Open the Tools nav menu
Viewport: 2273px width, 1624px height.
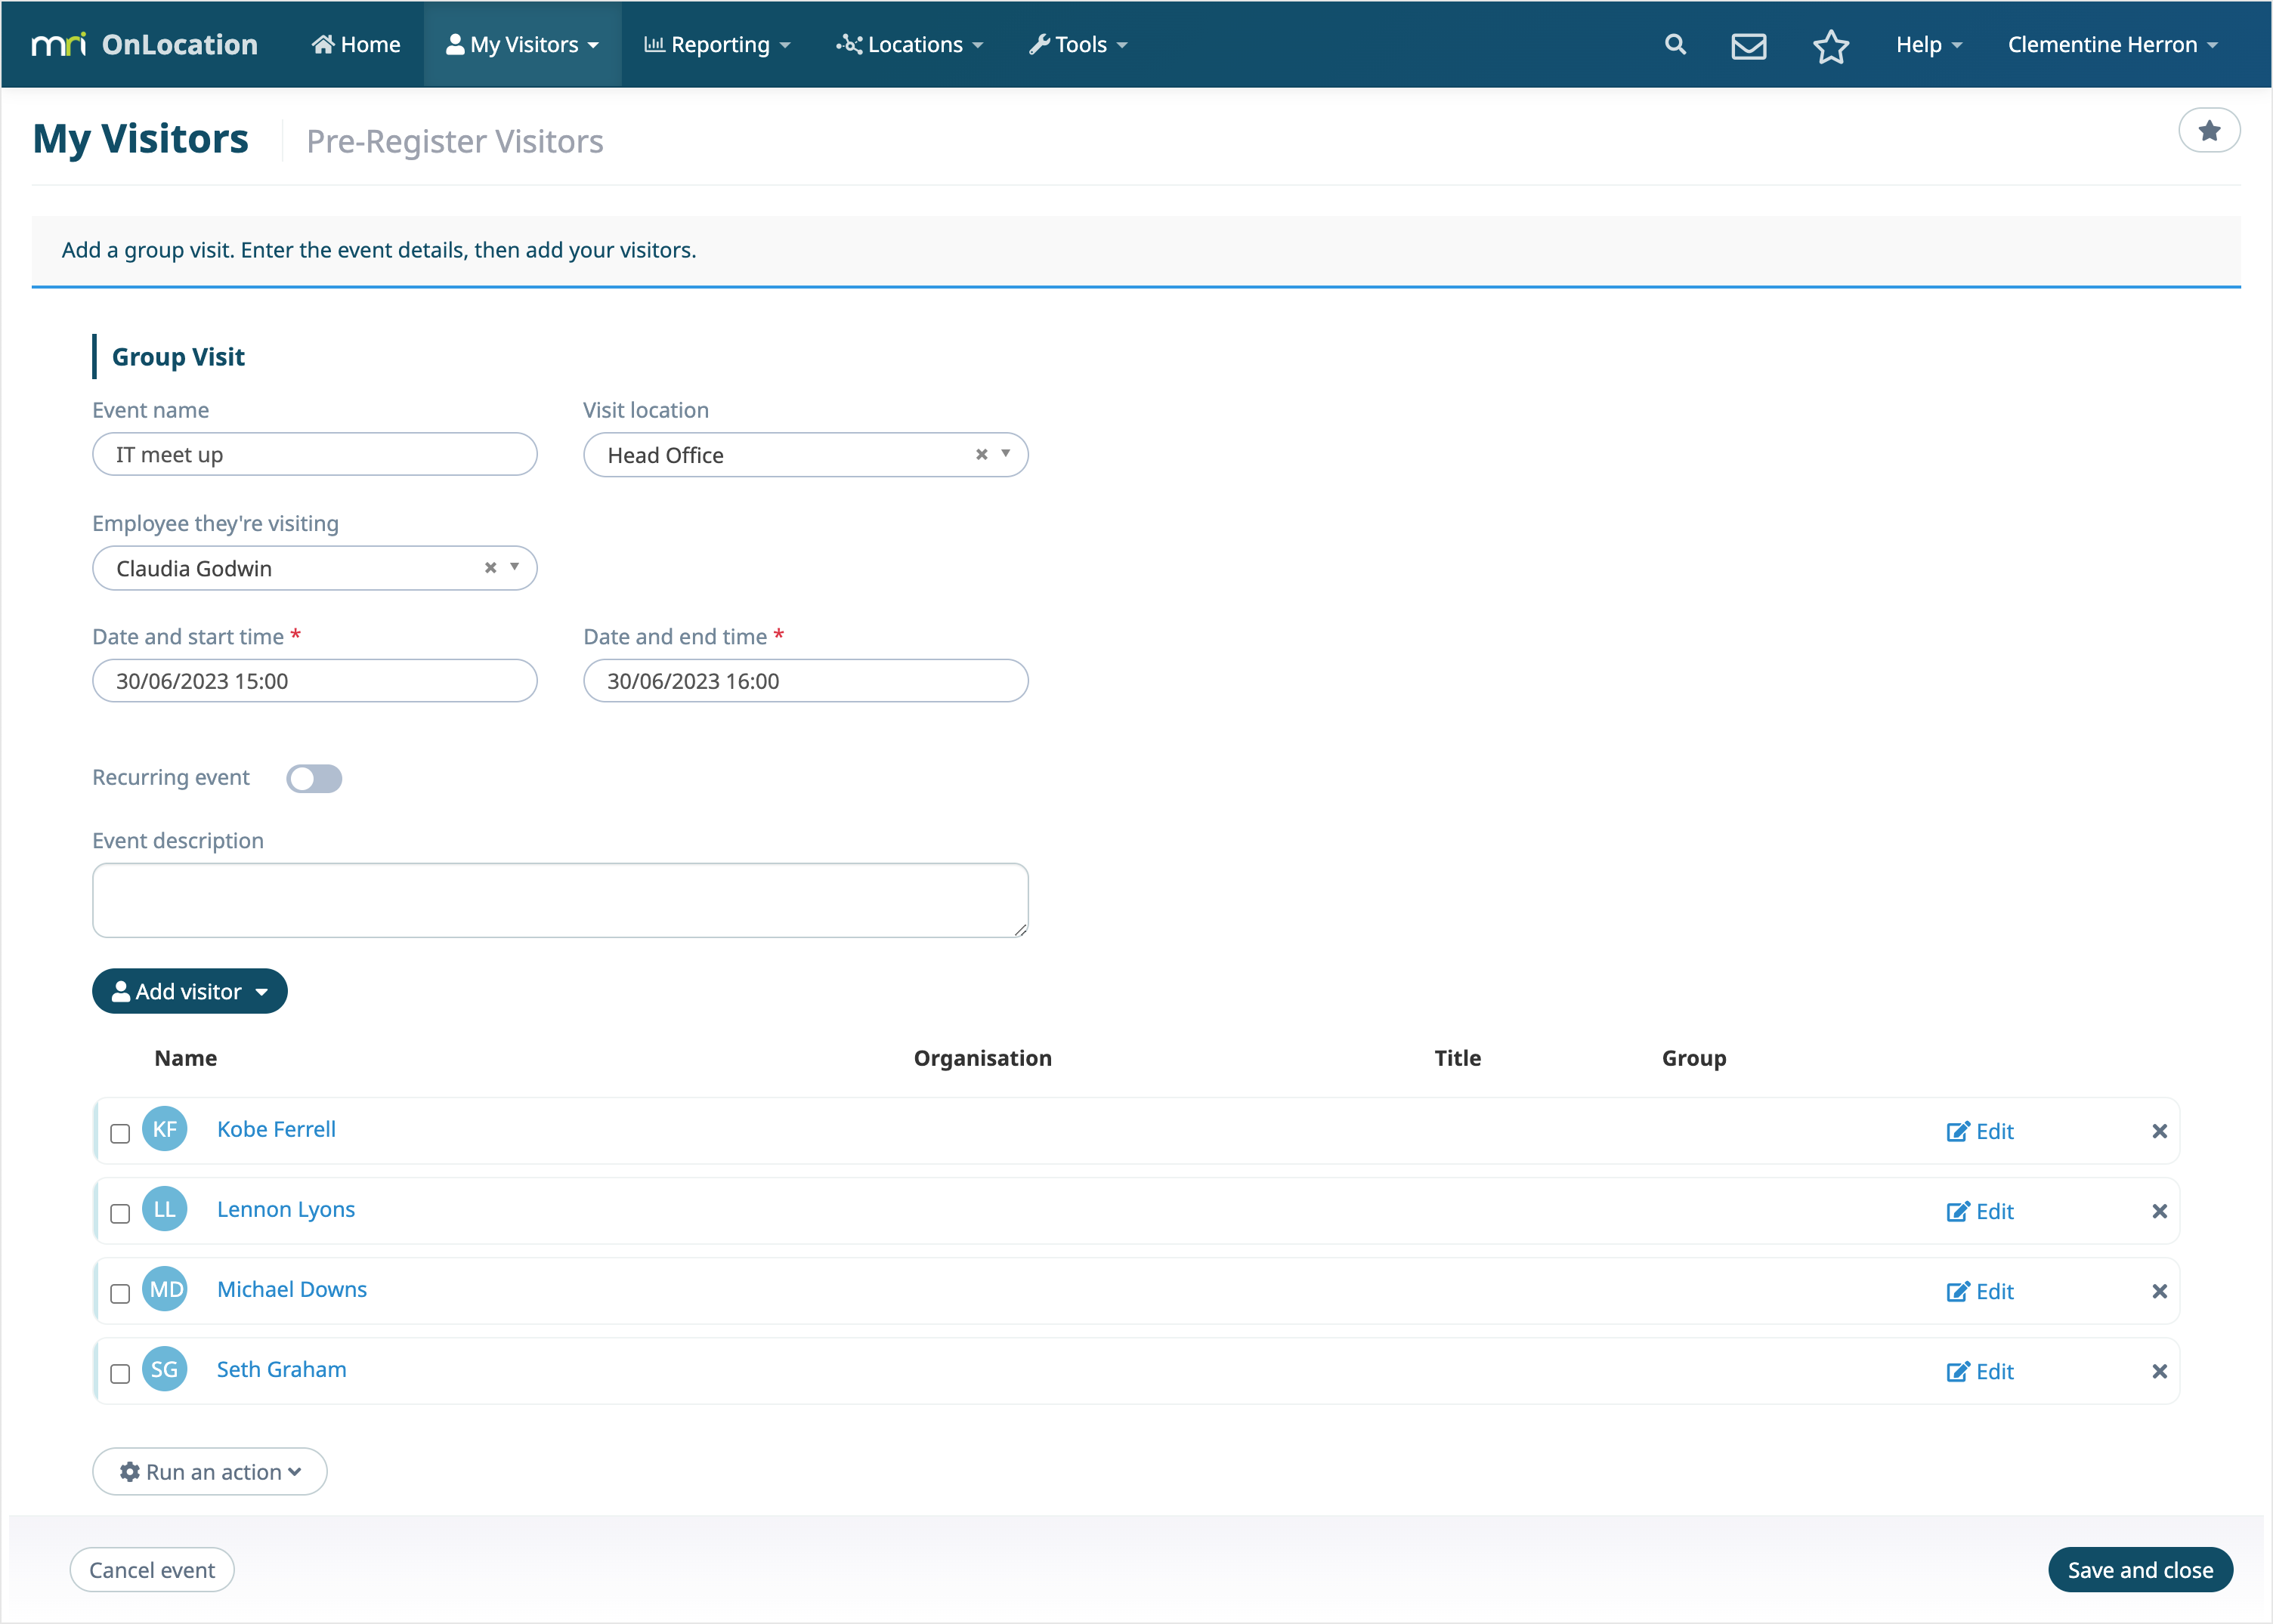click(1078, 44)
